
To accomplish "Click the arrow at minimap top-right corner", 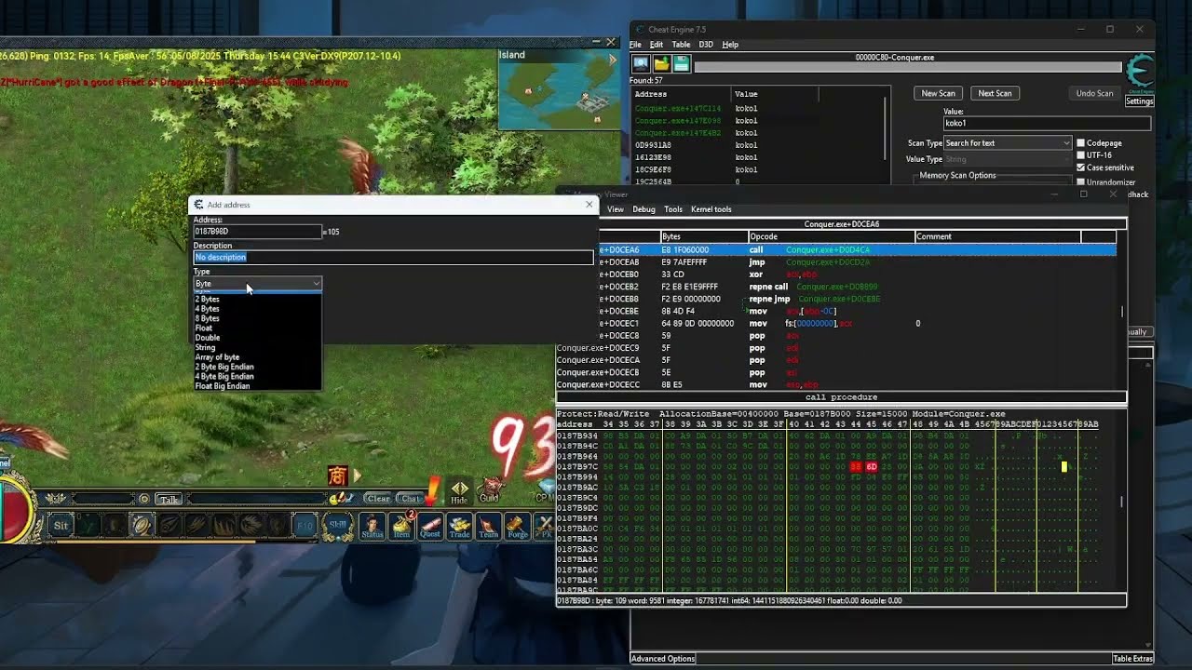I will tap(613, 59).
